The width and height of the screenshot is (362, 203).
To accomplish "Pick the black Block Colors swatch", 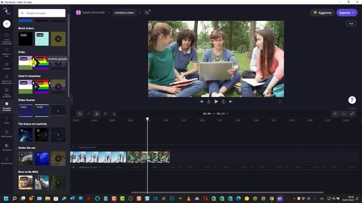I will (25, 39).
